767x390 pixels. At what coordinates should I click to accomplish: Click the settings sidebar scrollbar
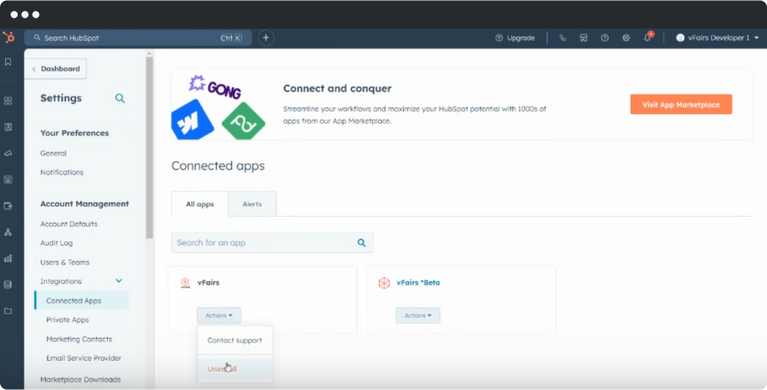149,147
